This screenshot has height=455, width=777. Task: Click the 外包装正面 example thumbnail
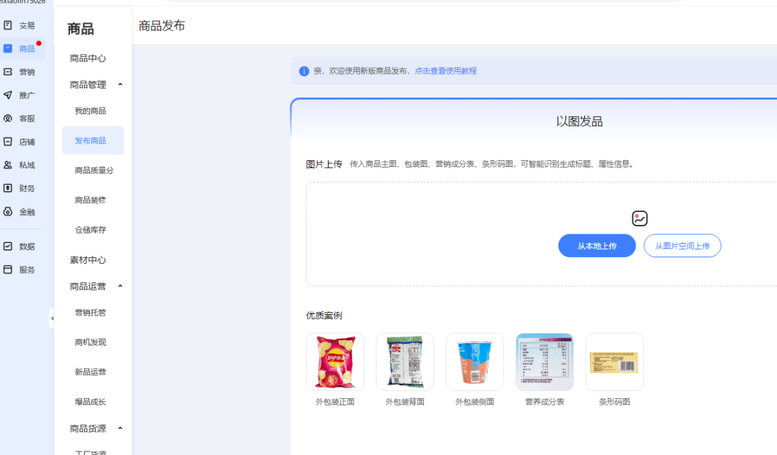tap(335, 362)
